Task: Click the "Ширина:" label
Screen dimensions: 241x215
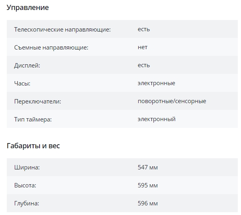Action: click(x=27, y=167)
